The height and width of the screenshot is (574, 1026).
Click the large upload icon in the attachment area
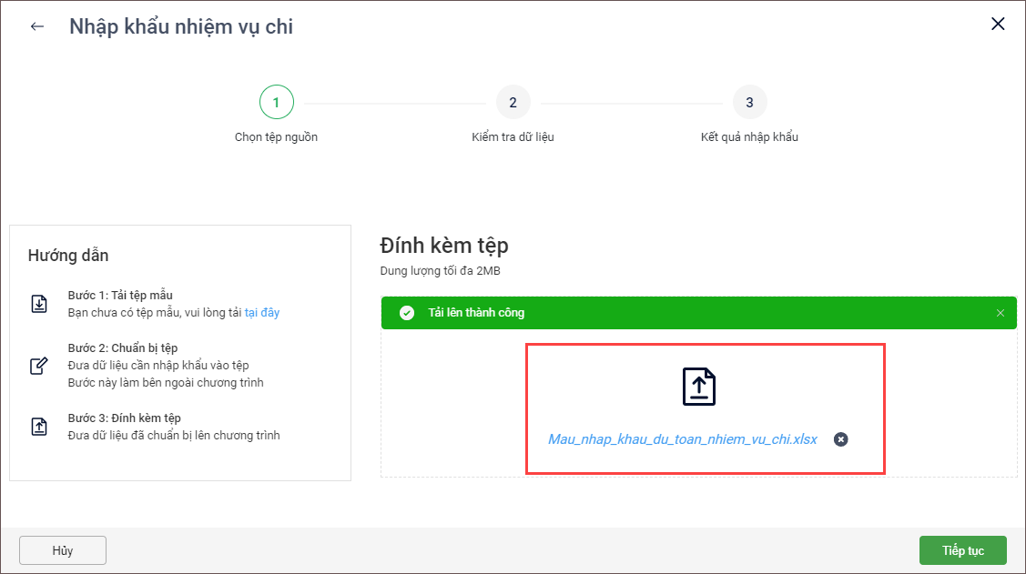click(x=699, y=387)
